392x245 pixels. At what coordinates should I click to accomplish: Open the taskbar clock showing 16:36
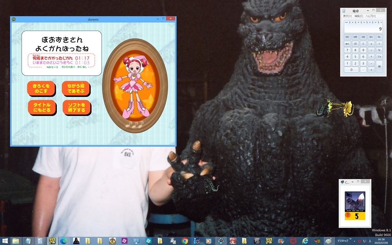[x=381, y=241]
